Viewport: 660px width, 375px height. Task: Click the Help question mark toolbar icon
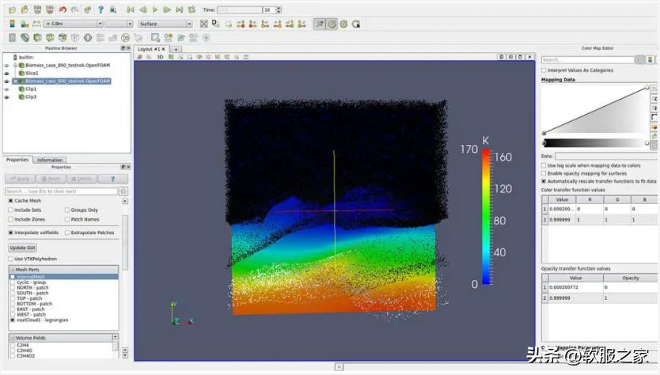click(x=101, y=9)
